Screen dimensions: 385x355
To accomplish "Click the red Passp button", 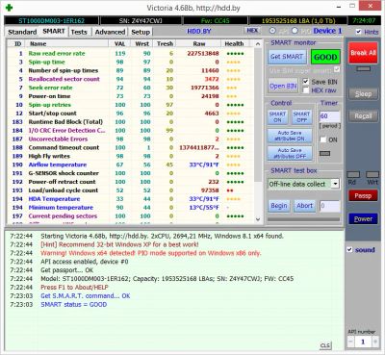I will pyautogui.click(x=363, y=195).
